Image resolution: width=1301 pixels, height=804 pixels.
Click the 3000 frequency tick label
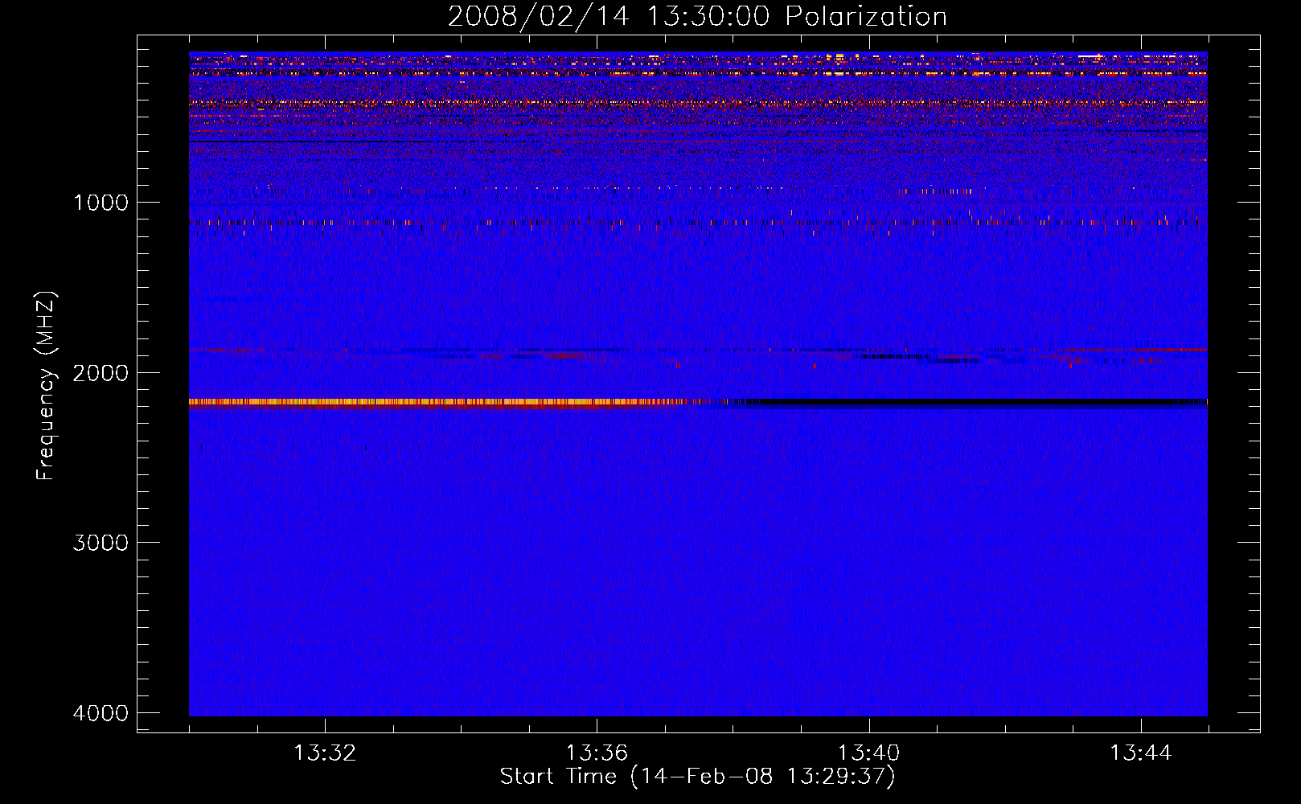(101, 543)
